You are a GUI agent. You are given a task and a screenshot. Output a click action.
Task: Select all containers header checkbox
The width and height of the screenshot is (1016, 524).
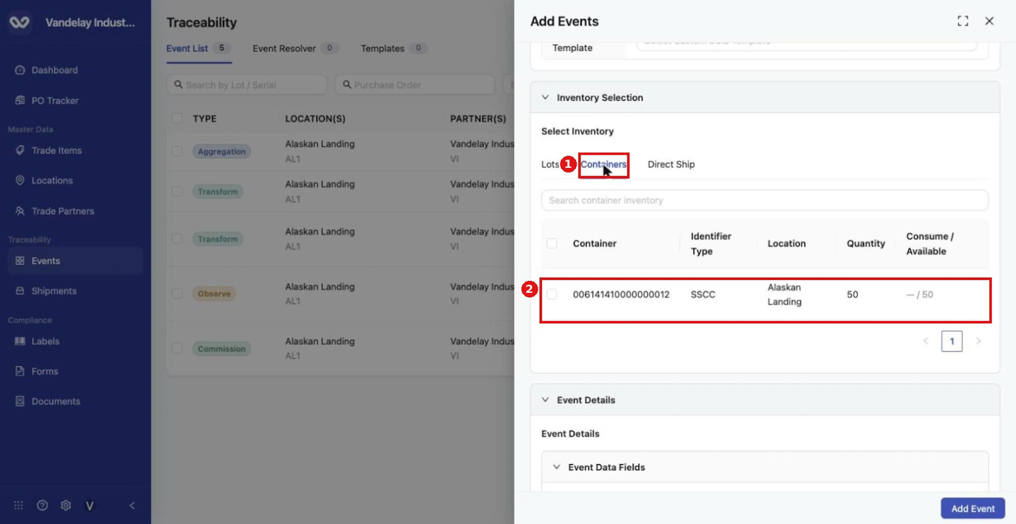[x=552, y=243]
